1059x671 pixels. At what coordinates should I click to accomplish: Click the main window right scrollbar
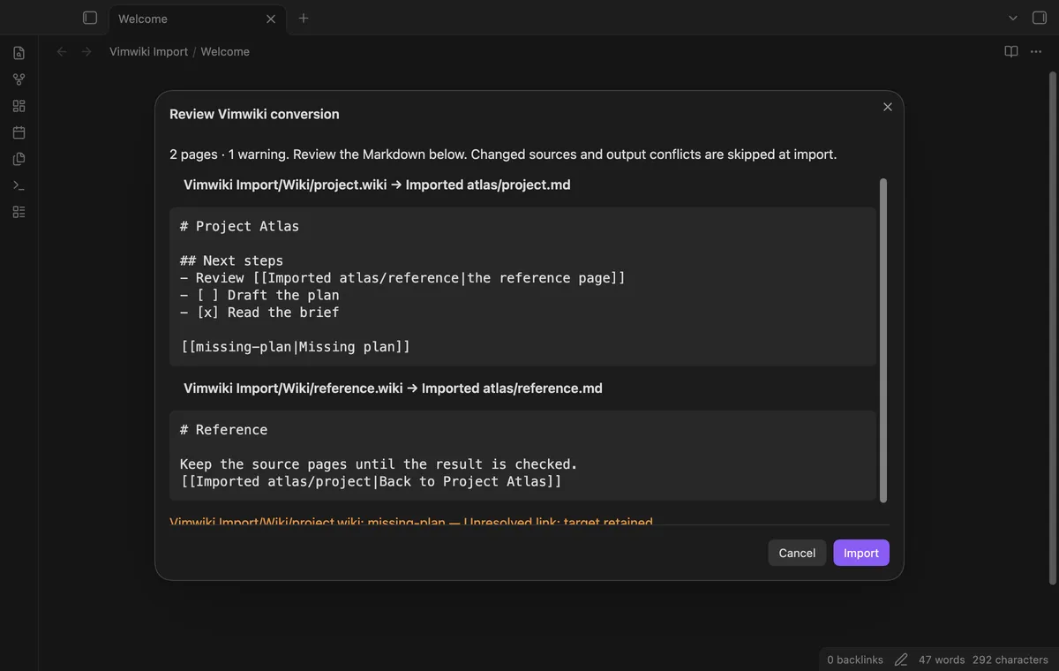[1052, 327]
